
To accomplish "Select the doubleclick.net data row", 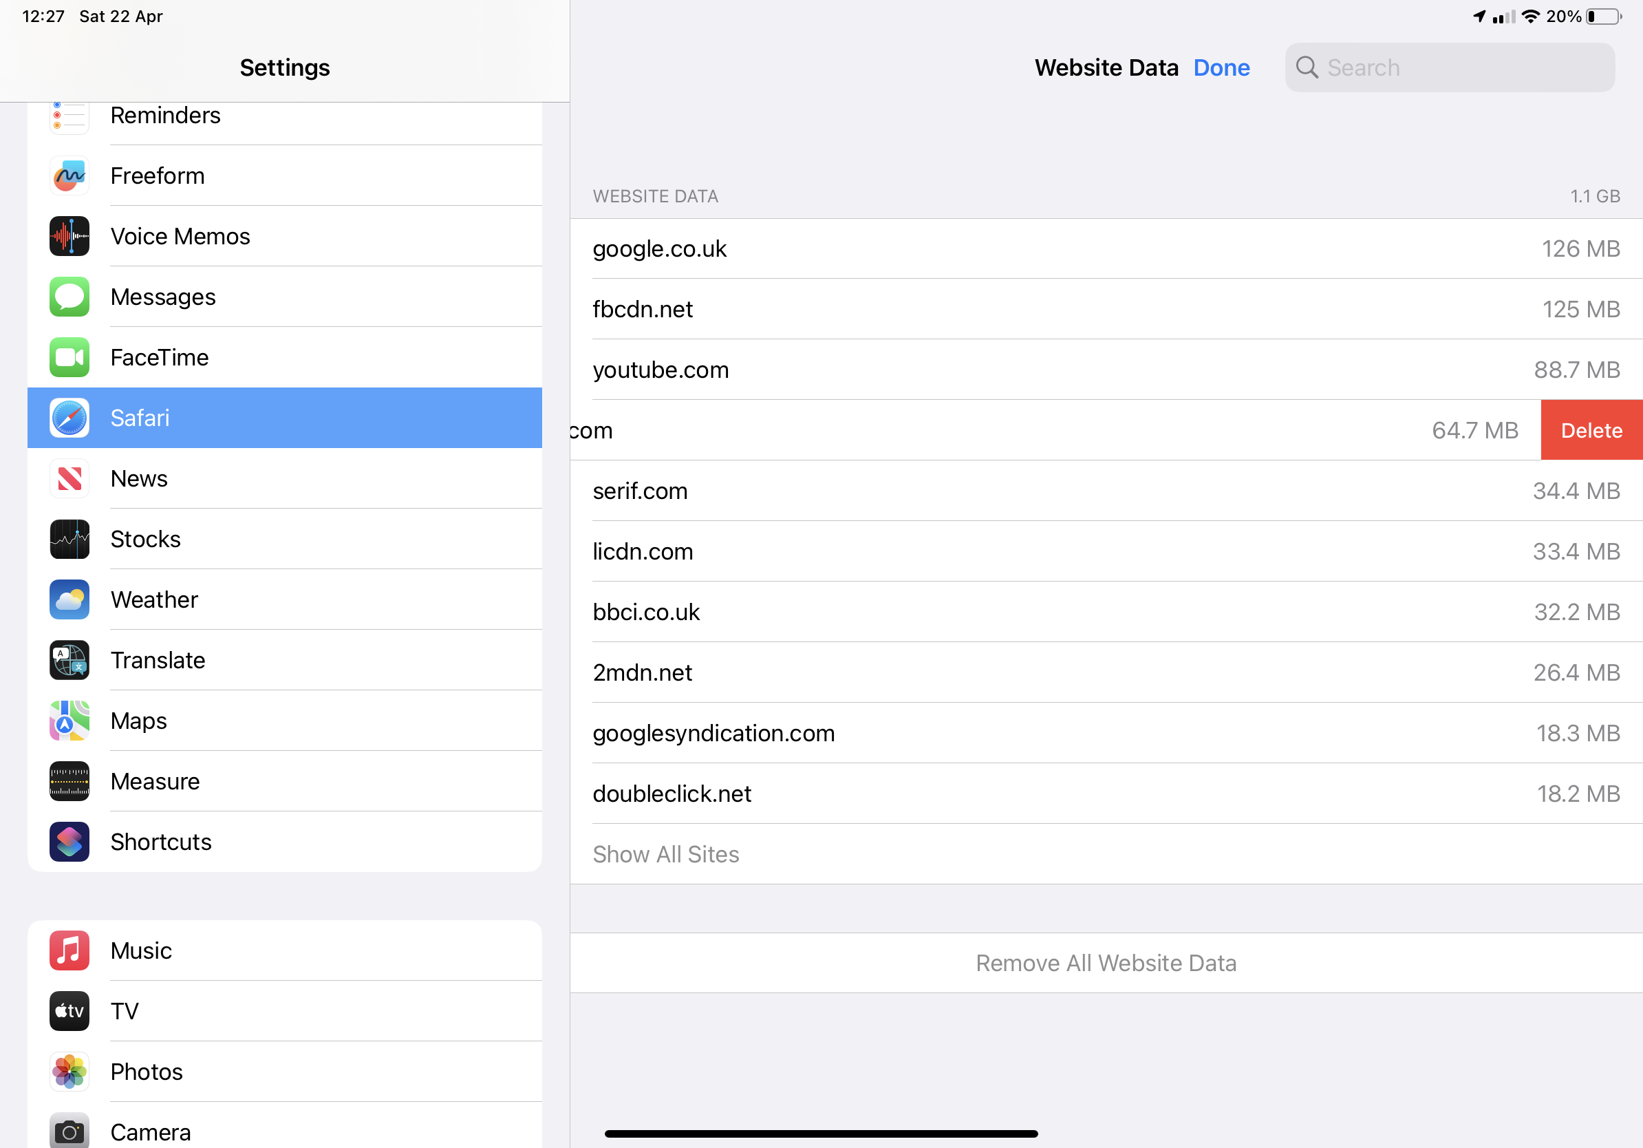I will point(1106,794).
